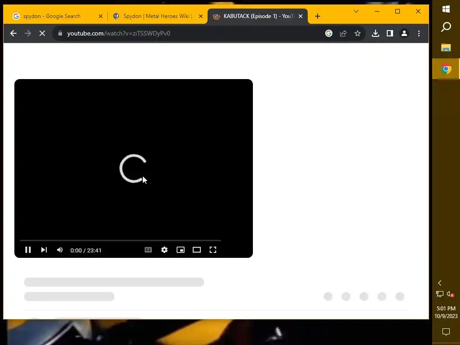The image size is (460, 345).
Task: Seek on the video progress bar
Action: tap(120, 241)
